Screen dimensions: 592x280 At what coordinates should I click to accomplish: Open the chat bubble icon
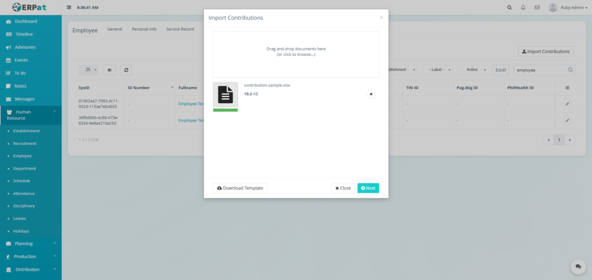pyautogui.click(x=578, y=267)
